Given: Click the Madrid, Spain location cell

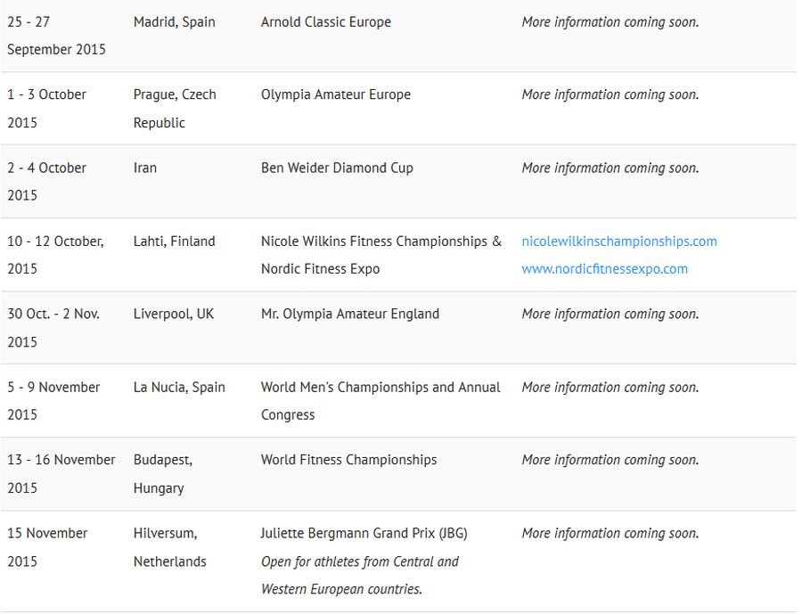Looking at the screenshot, I should tap(174, 22).
